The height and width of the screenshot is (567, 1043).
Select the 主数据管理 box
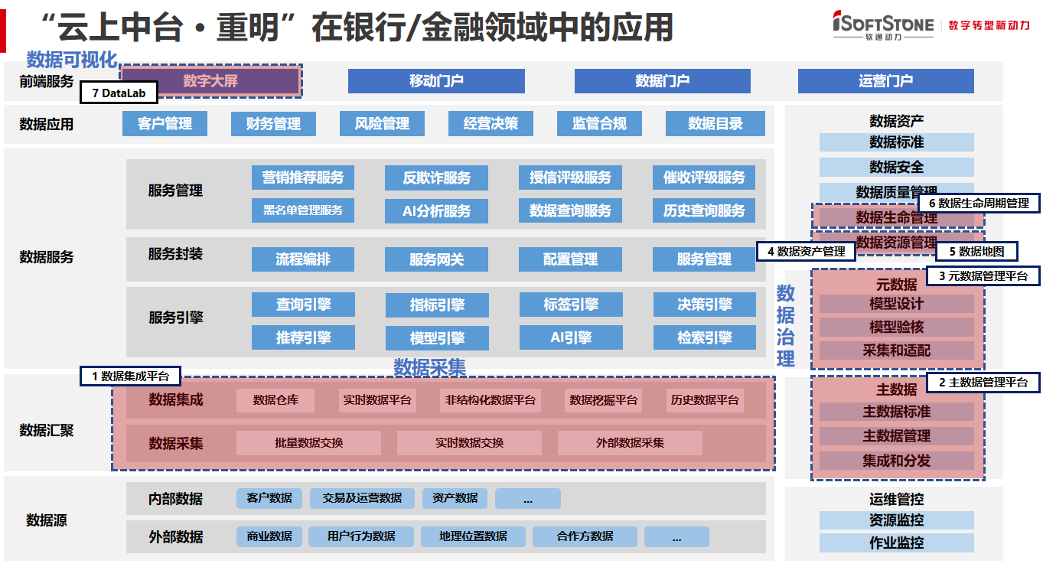(x=897, y=436)
